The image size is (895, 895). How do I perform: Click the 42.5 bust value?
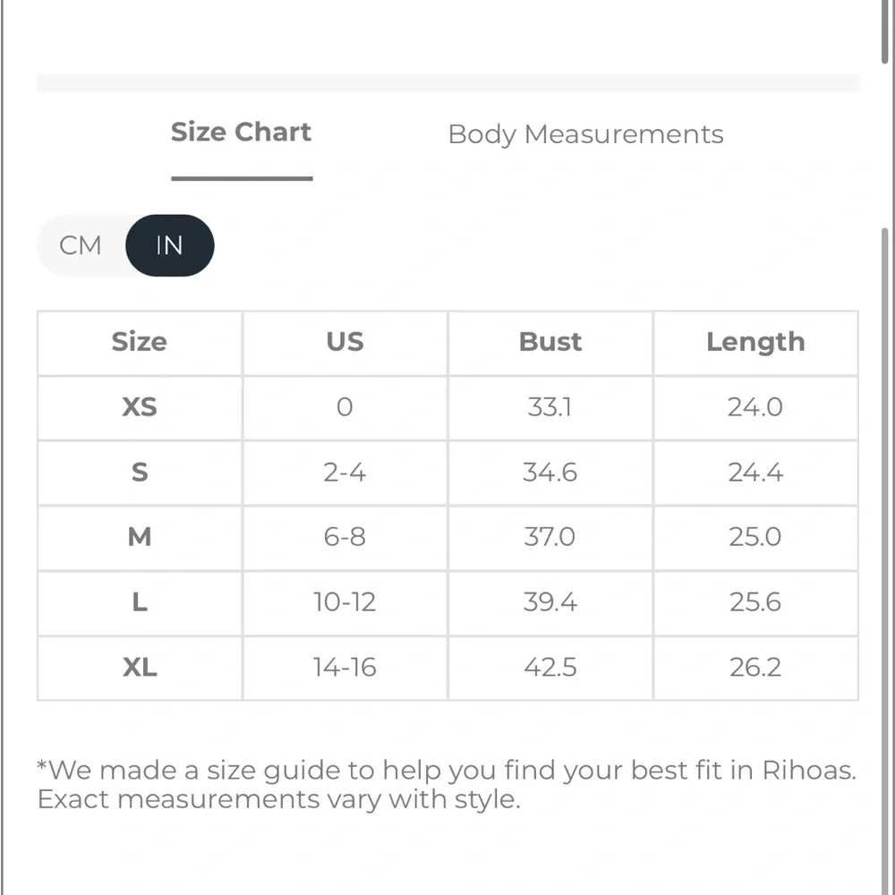550,668
